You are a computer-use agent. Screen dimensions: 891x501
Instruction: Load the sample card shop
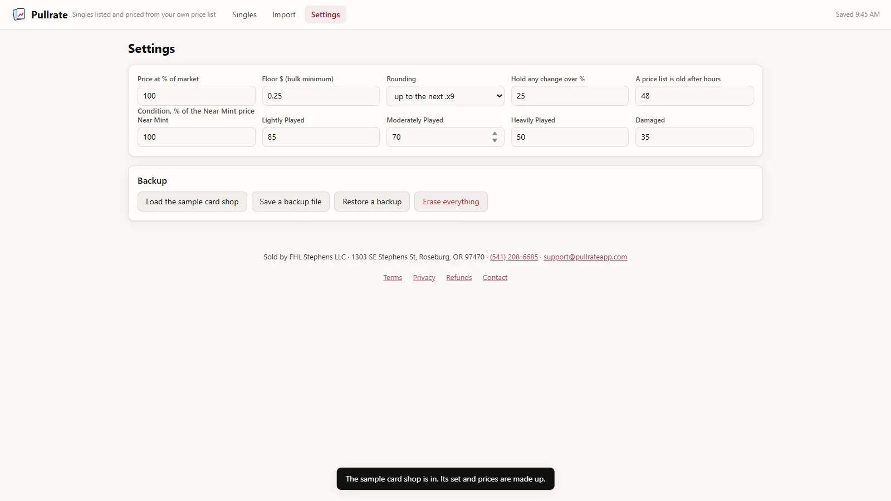tap(192, 202)
